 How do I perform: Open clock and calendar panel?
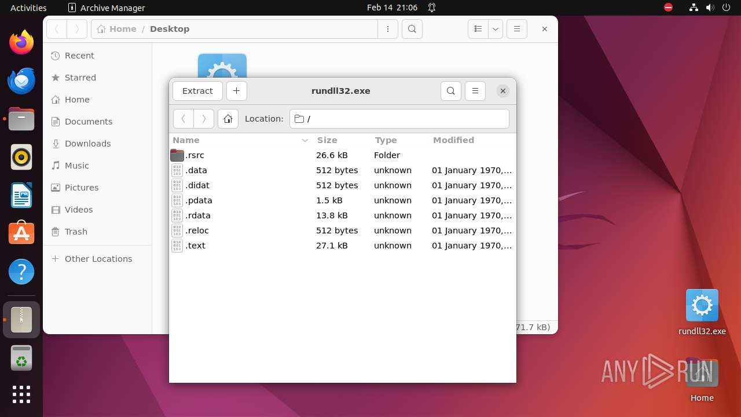(392, 8)
